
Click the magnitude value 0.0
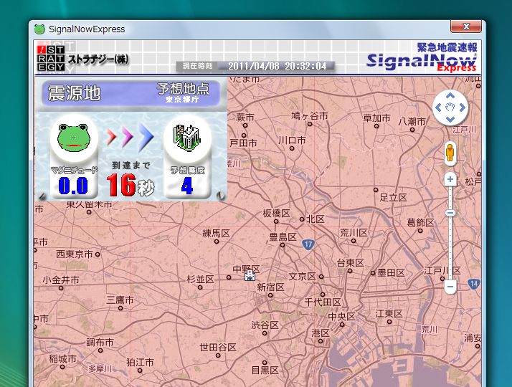[x=73, y=186]
